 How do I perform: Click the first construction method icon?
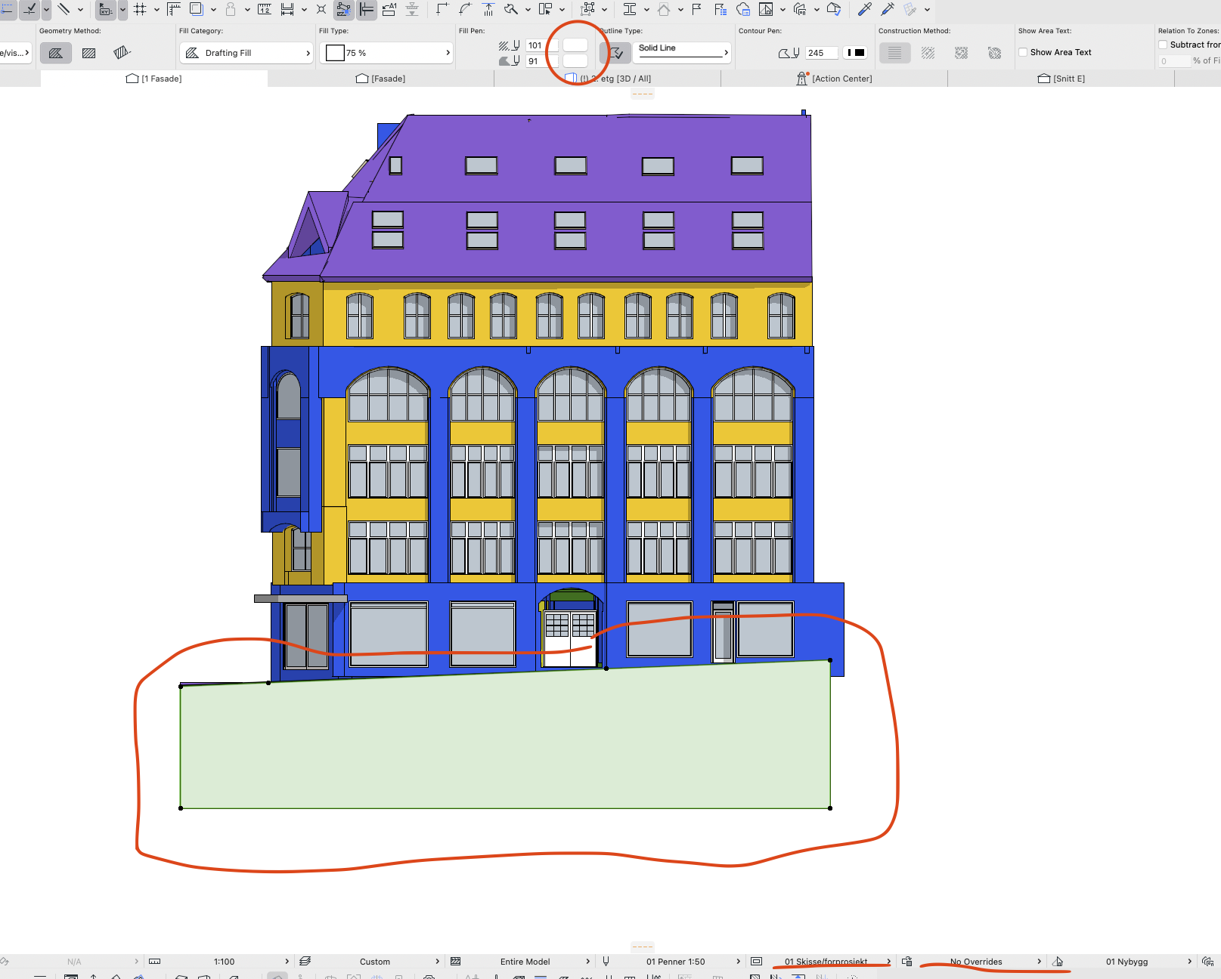coord(894,53)
